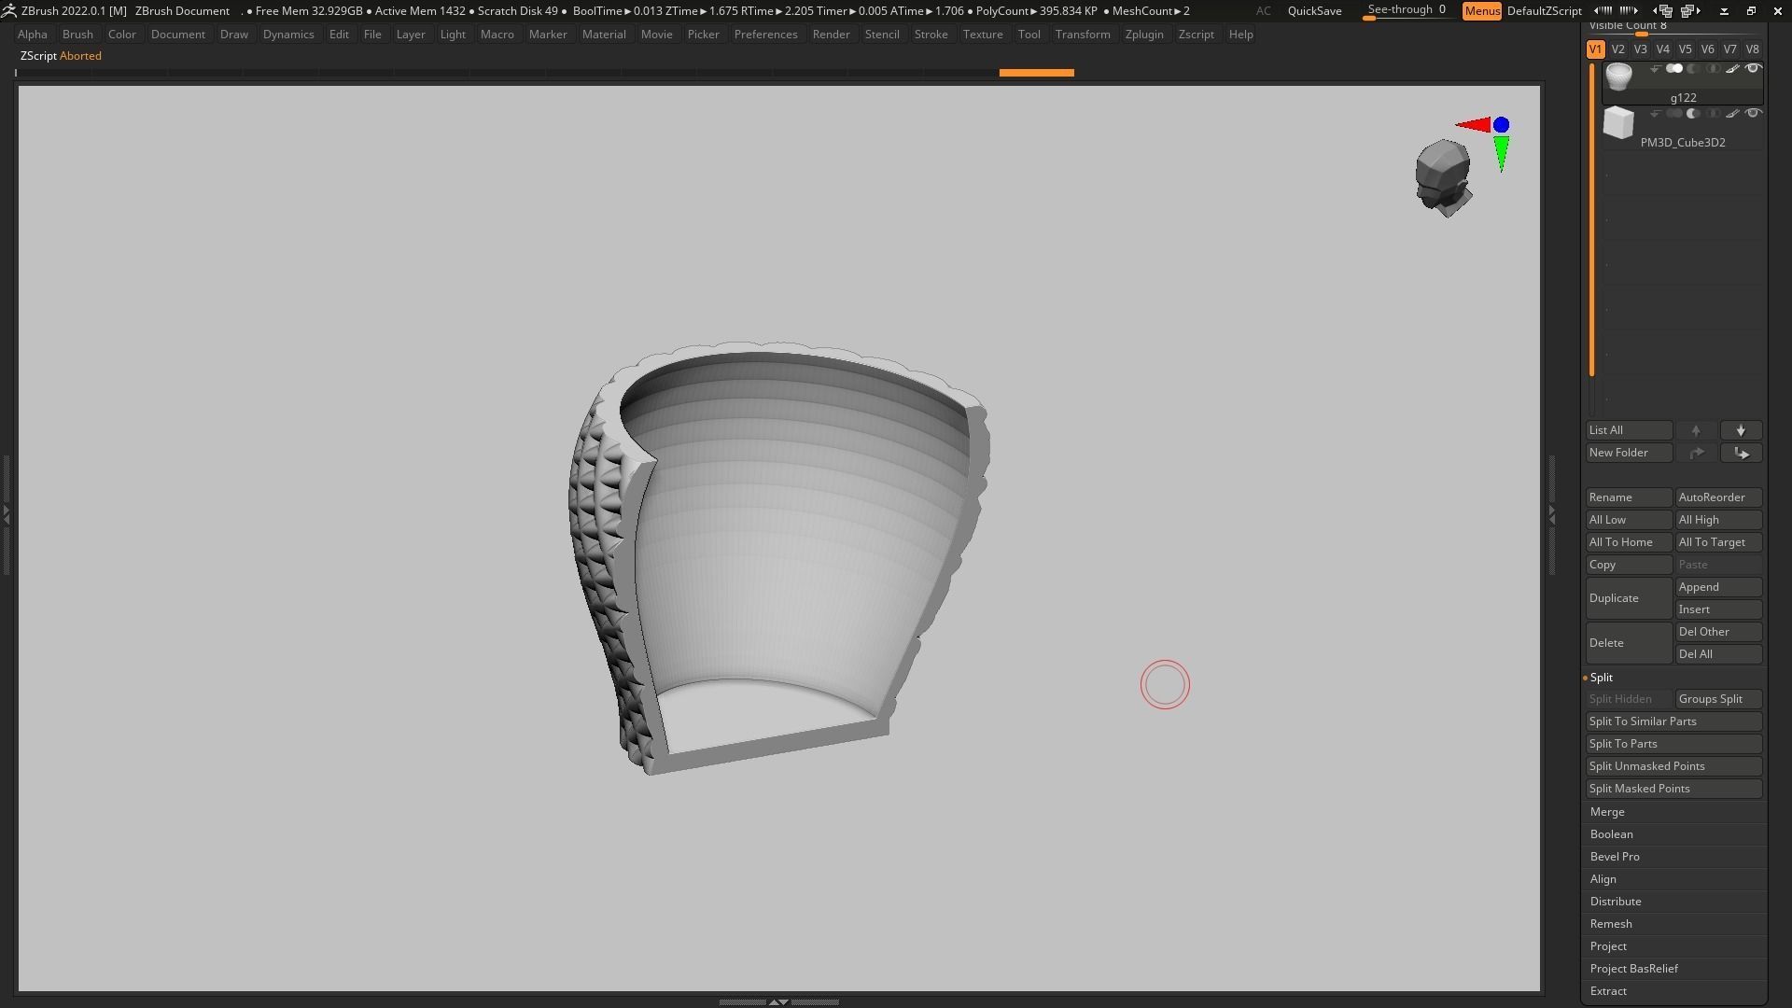
Task: Toggle the g122 start-group arrow icon
Action: pyautogui.click(x=1655, y=69)
